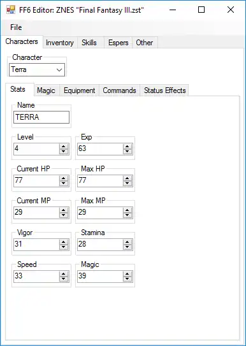The height and width of the screenshot is (346, 246).
Task: Decrease Exp with the down arrow
Action: (127, 152)
